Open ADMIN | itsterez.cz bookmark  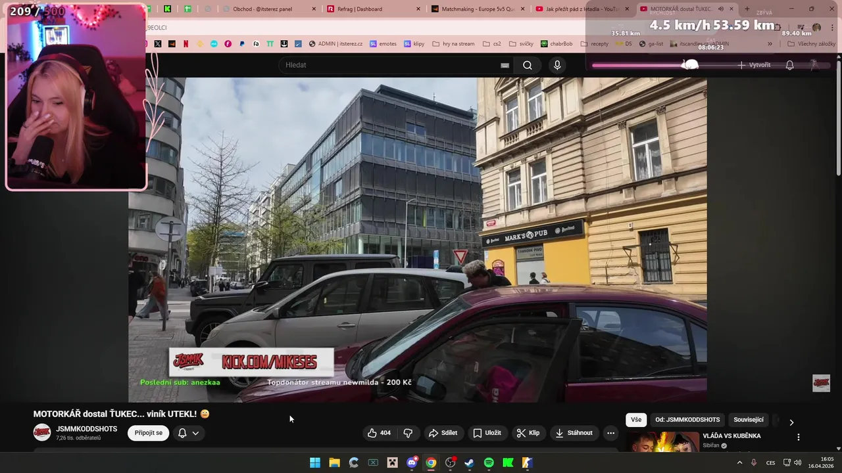click(x=335, y=44)
